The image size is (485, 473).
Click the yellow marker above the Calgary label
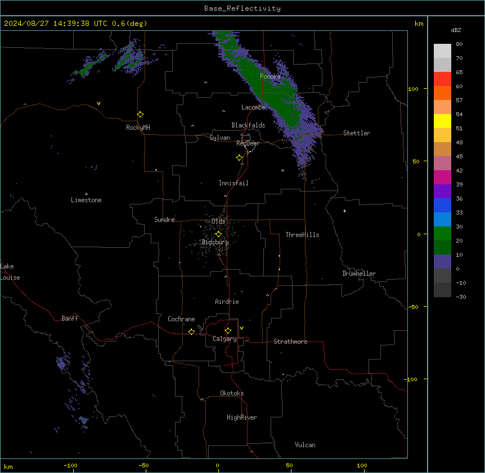click(x=228, y=331)
